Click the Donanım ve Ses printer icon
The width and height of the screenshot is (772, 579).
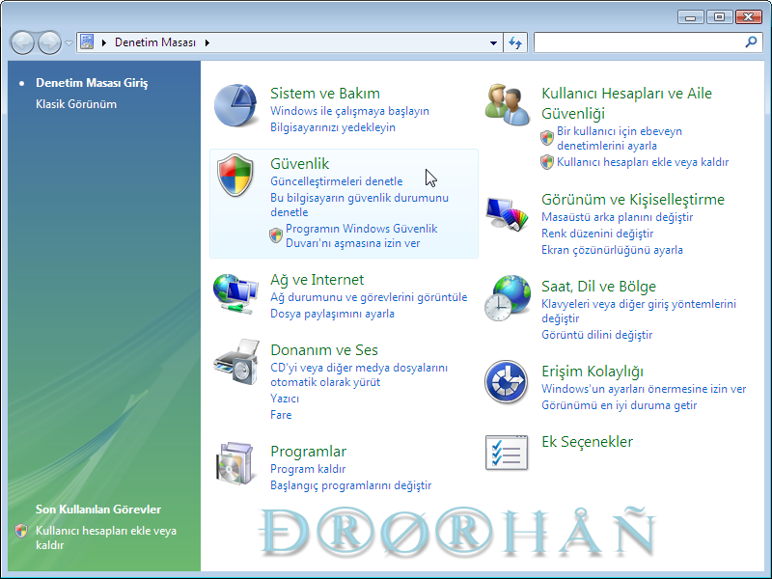[x=236, y=362]
